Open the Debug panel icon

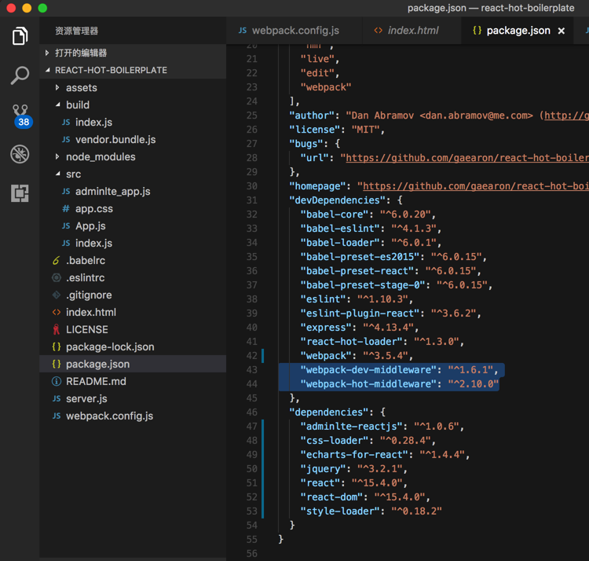point(20,154)
